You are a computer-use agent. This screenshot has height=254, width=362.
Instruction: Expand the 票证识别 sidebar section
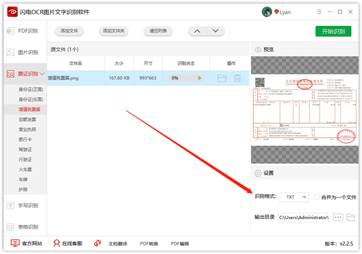coord(23,74)
